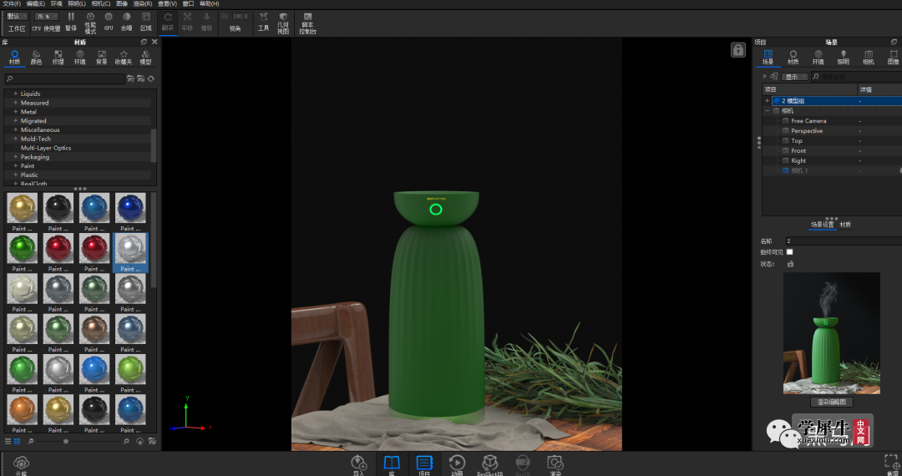Click the viewport camera lock icon
902x476 pixels.
[x=738, y=50]
